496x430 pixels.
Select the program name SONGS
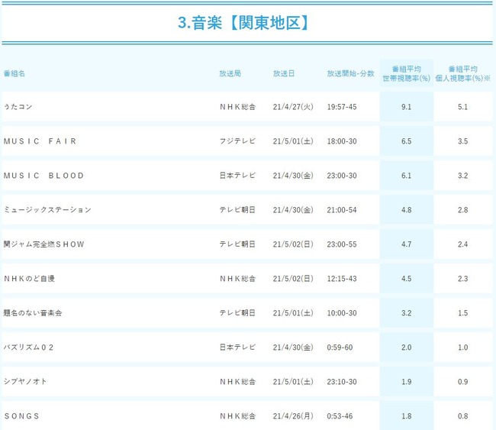pos(22,415)
